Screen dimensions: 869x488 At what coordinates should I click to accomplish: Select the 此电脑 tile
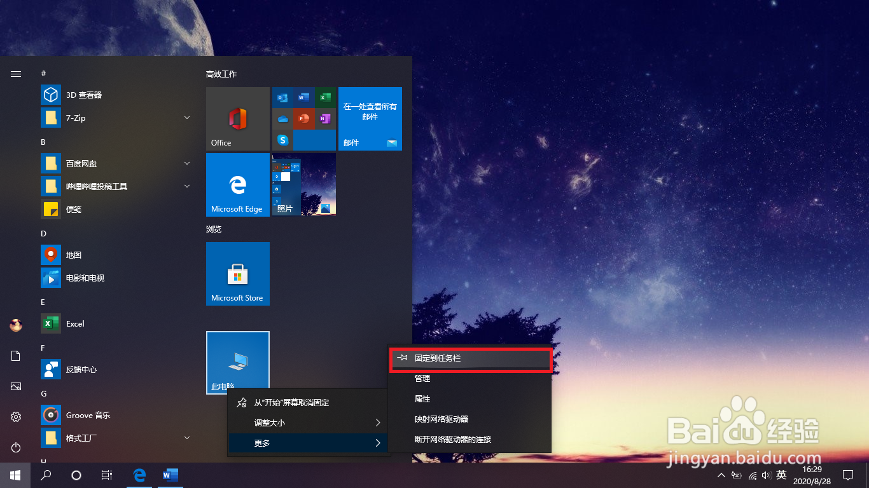point(238,362)
